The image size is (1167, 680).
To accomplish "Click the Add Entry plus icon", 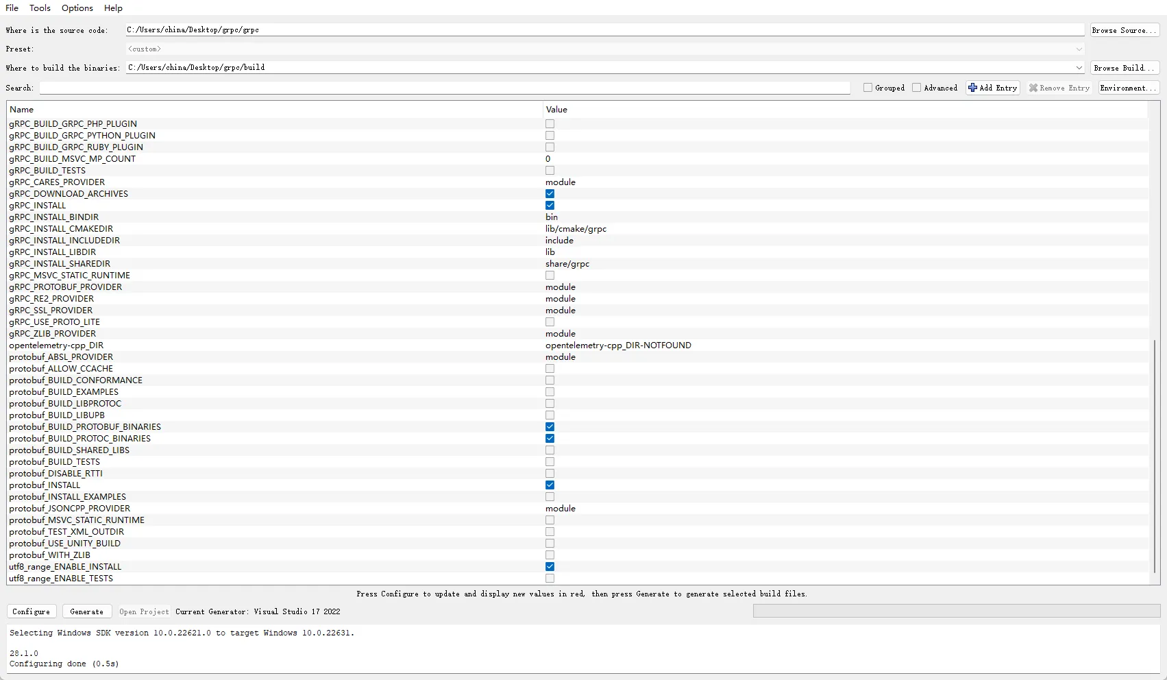I will click(972, 88).
